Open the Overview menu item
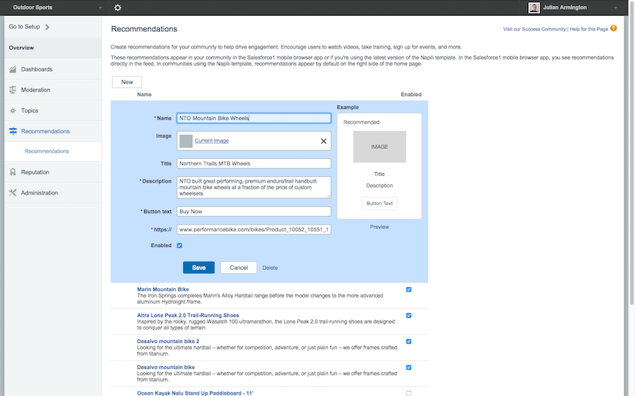 coord(53,48)
